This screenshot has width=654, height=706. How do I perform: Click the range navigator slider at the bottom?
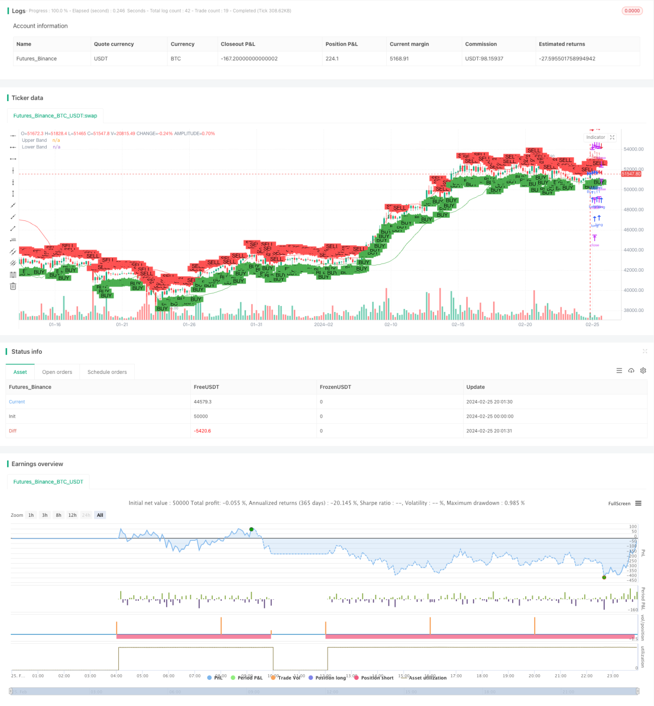(324, 691)
